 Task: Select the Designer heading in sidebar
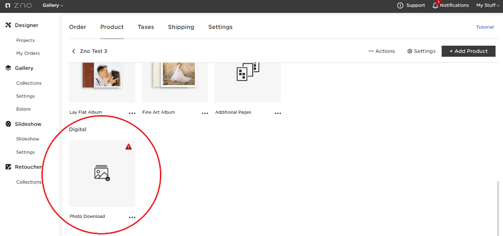click(27, 25)
